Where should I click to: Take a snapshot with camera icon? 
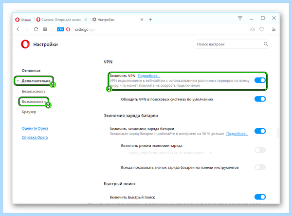[252, 29]
